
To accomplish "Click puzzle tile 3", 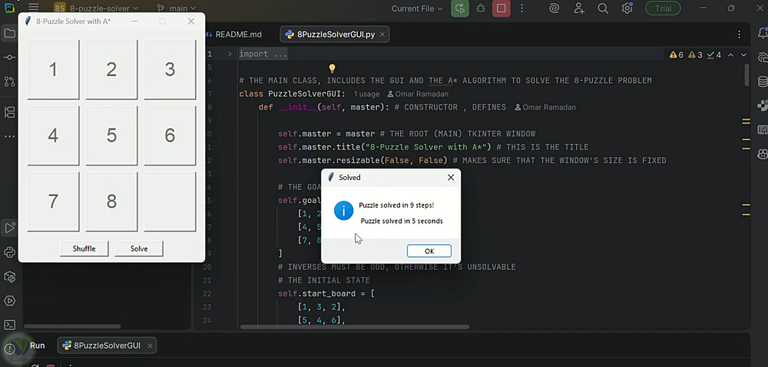I will [170, 70].
